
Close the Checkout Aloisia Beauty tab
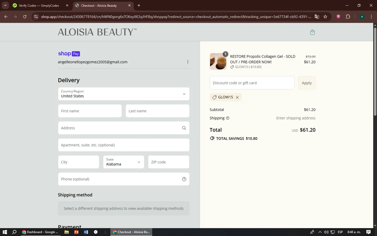[129, 5]
